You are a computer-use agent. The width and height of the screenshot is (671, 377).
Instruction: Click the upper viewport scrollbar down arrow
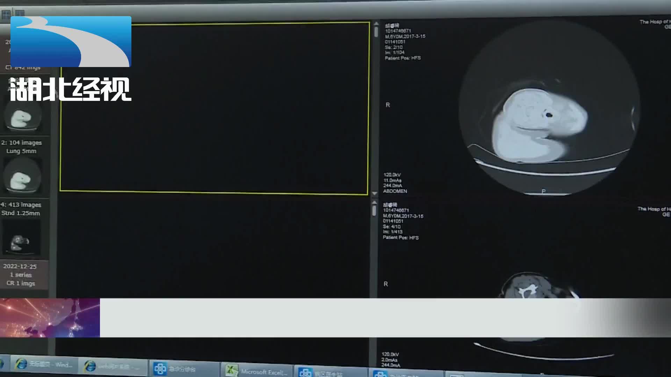375,193
